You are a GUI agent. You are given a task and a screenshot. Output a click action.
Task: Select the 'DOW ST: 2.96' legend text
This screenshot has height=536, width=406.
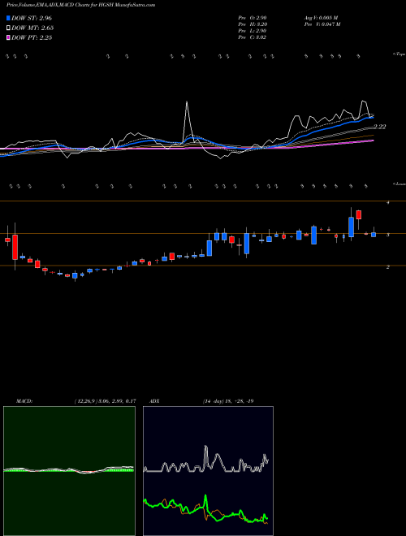click(32, 18)
